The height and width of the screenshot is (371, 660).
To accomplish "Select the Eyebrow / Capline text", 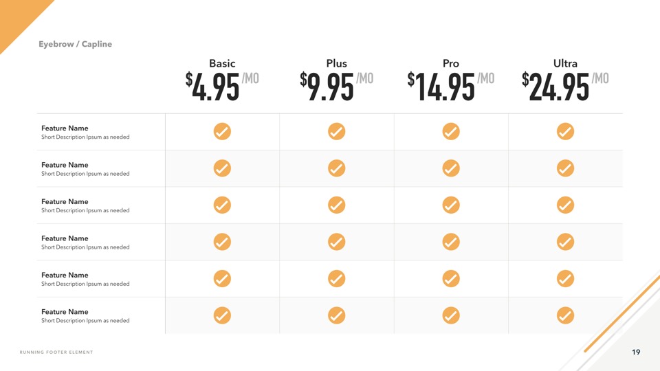I will pos(75,45).
